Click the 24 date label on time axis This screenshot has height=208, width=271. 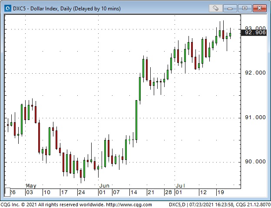82,192
